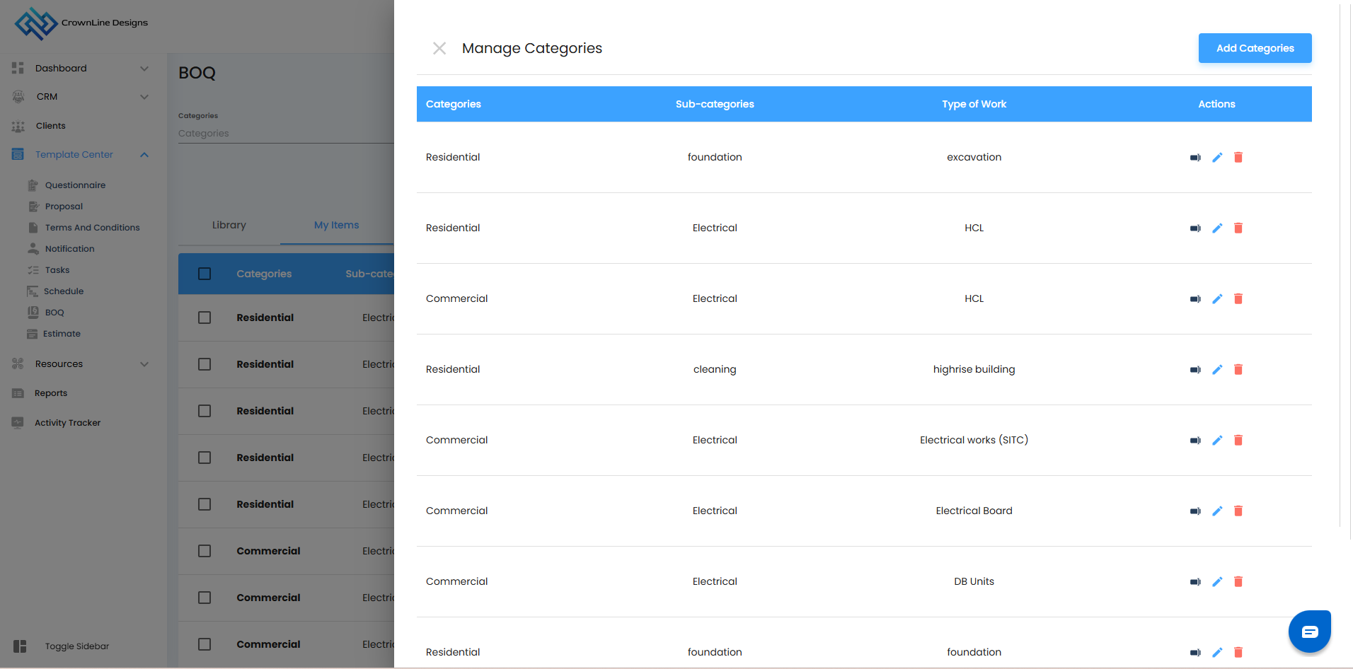Click the video icon for DB Units row
This screenshot has height=669, width=1353.
1195,581
